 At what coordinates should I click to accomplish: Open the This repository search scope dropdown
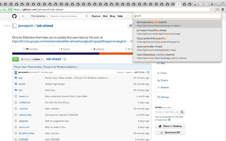click(40, 16)
